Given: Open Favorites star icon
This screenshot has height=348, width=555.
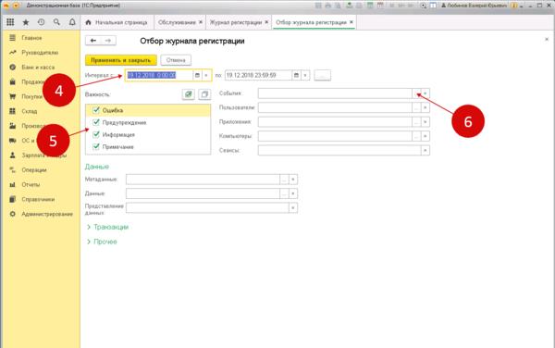Looking at the screenshot, I should (26, 22).
